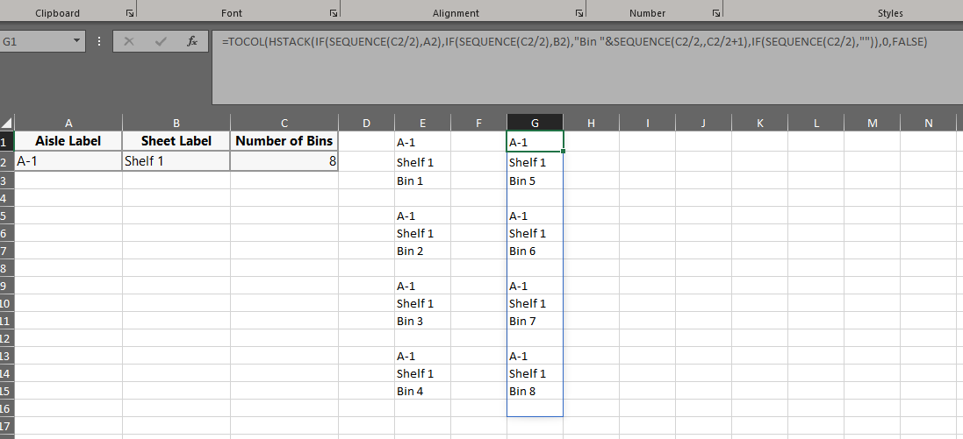The image size is (963, 439).
Task: Click the Name Box showing G1
Action: tap(36, 42)
